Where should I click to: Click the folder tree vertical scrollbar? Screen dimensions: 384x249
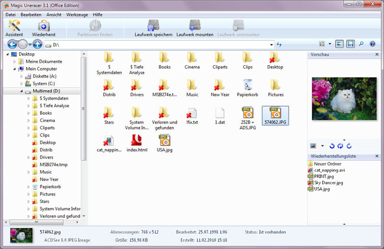(84, 109)
